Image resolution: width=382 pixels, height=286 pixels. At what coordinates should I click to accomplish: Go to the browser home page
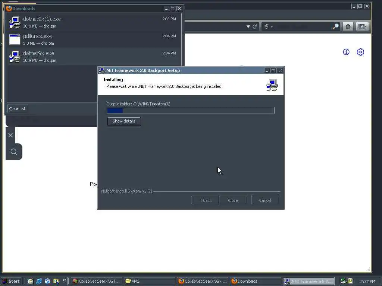click(x=348, y=26)
